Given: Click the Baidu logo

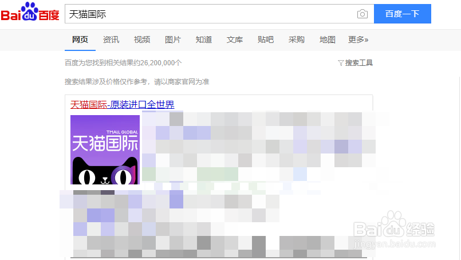Looking at the screenshot, I should pyautogui.click(x=30, y=12).
